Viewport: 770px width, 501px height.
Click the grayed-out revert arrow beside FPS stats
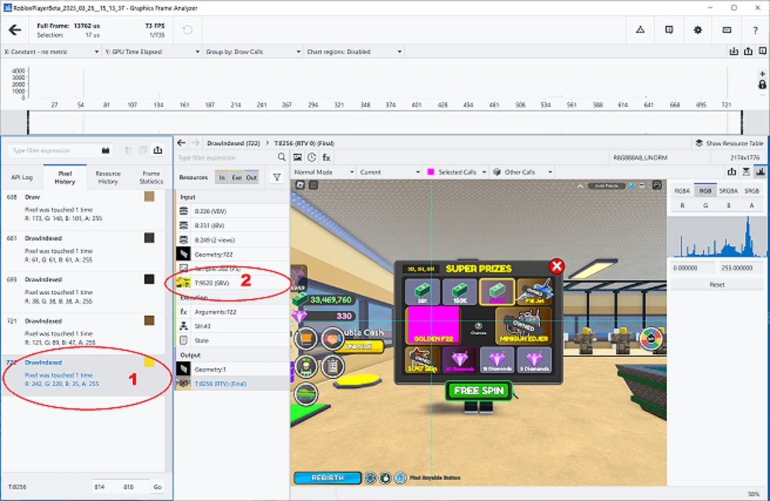tap(187, 31)
